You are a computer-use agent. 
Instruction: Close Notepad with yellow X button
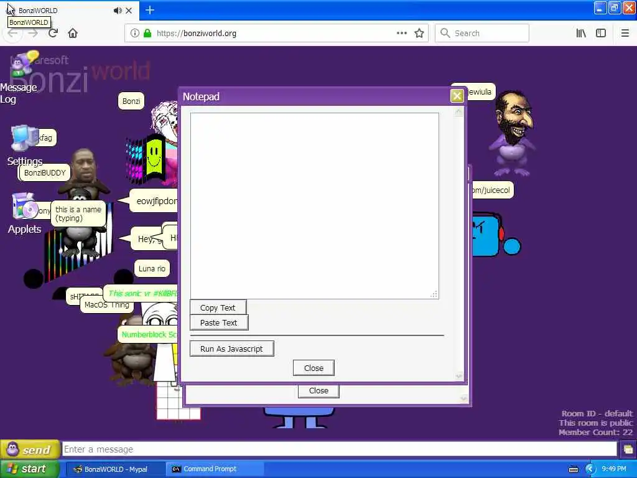tap(457, 96)
